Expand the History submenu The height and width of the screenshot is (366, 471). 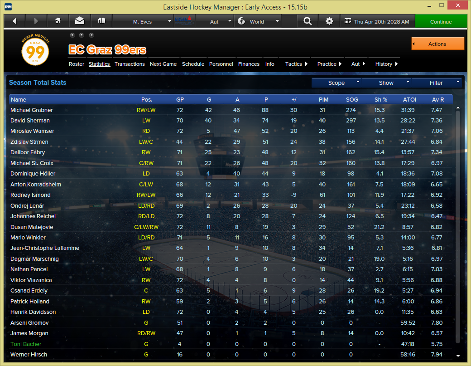(386, 64)
